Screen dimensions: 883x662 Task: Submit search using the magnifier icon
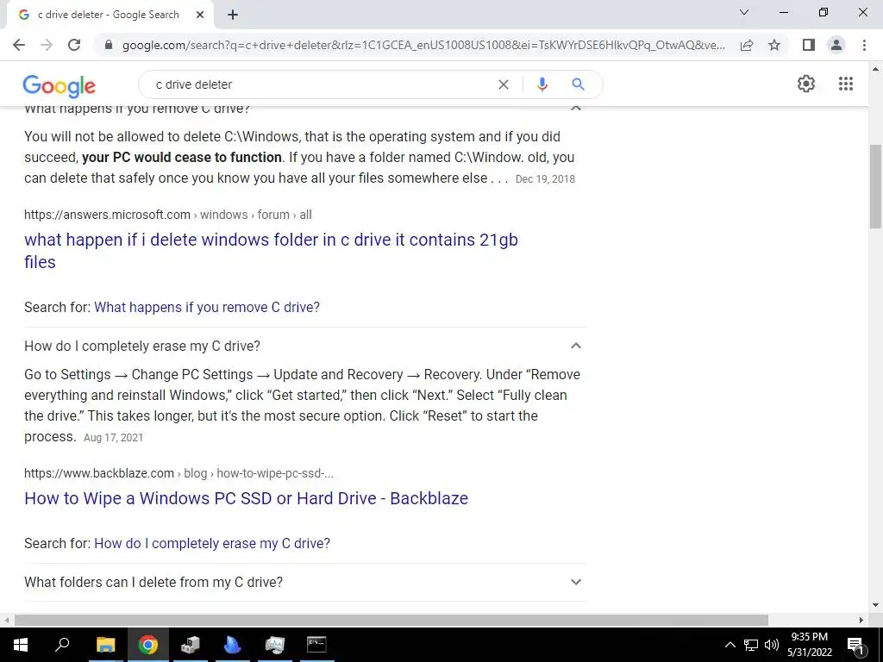(x=578, y=84)
